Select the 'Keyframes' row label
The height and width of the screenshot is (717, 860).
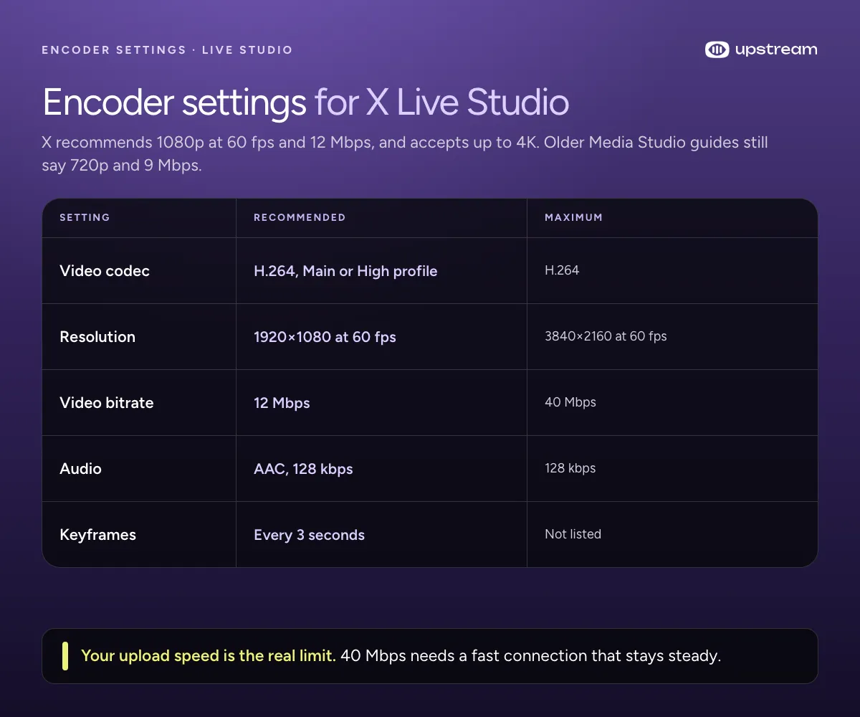97,535
